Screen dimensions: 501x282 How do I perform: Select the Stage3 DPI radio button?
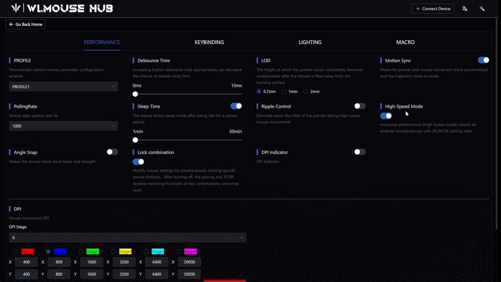(80, 252)
